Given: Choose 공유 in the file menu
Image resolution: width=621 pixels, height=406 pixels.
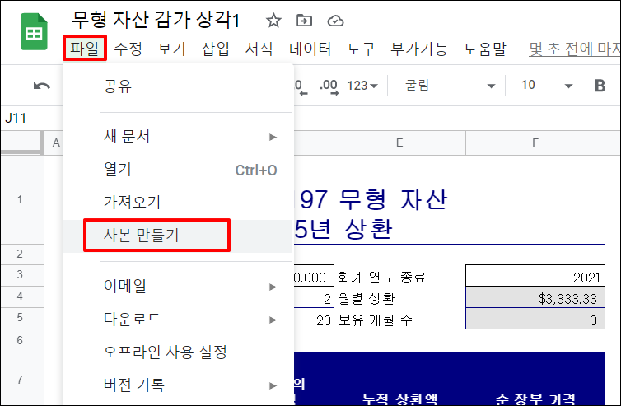Looking at the screenshot, I should tap(118, 86).
